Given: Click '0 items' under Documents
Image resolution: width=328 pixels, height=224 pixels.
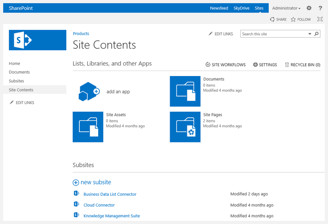Looking at the screenshot, I should coord(209,85).
